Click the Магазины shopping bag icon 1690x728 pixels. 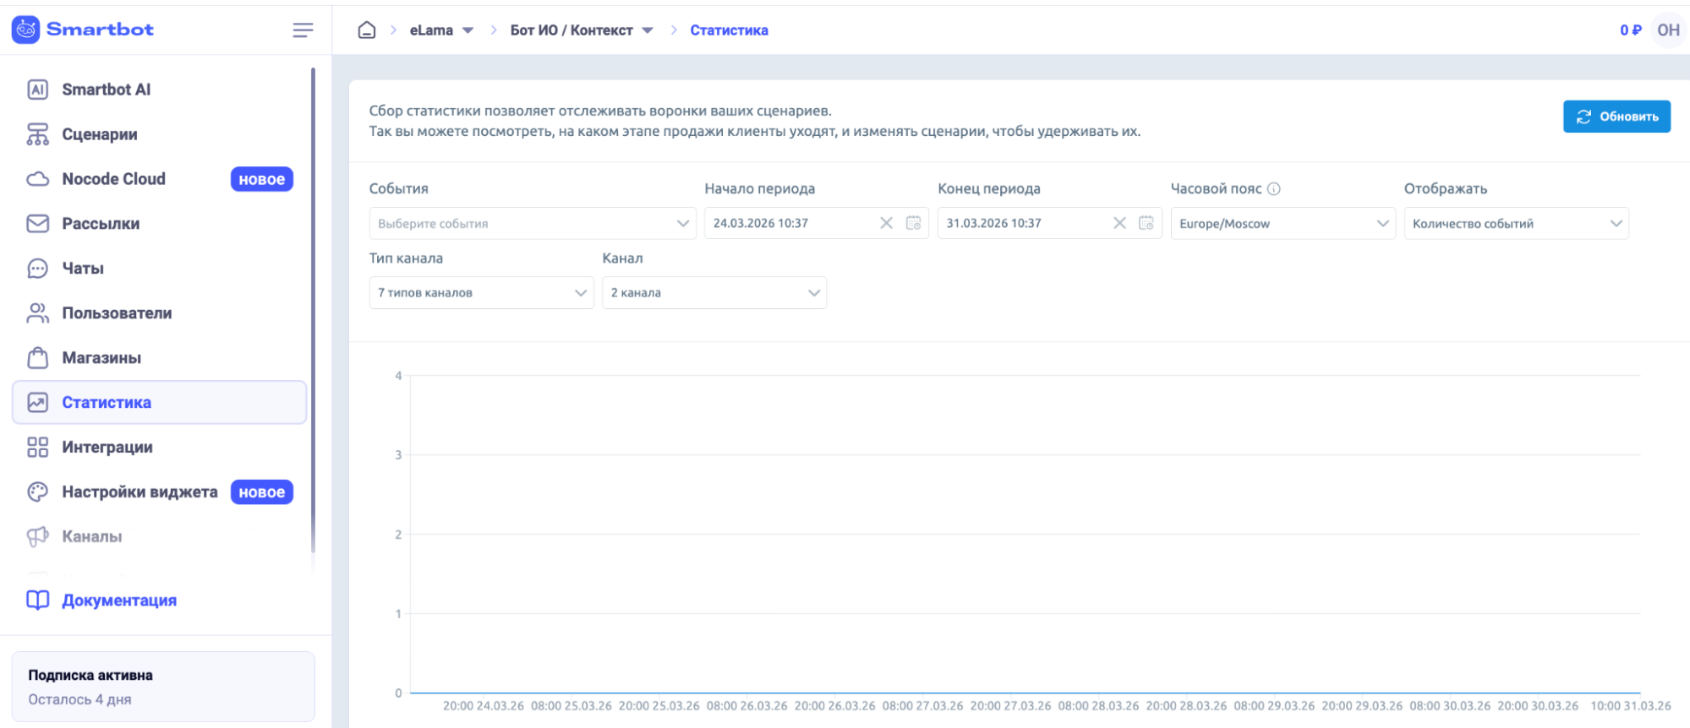(38, 358)
